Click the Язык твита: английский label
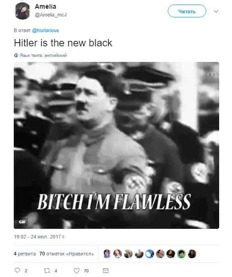 point(43,55)
